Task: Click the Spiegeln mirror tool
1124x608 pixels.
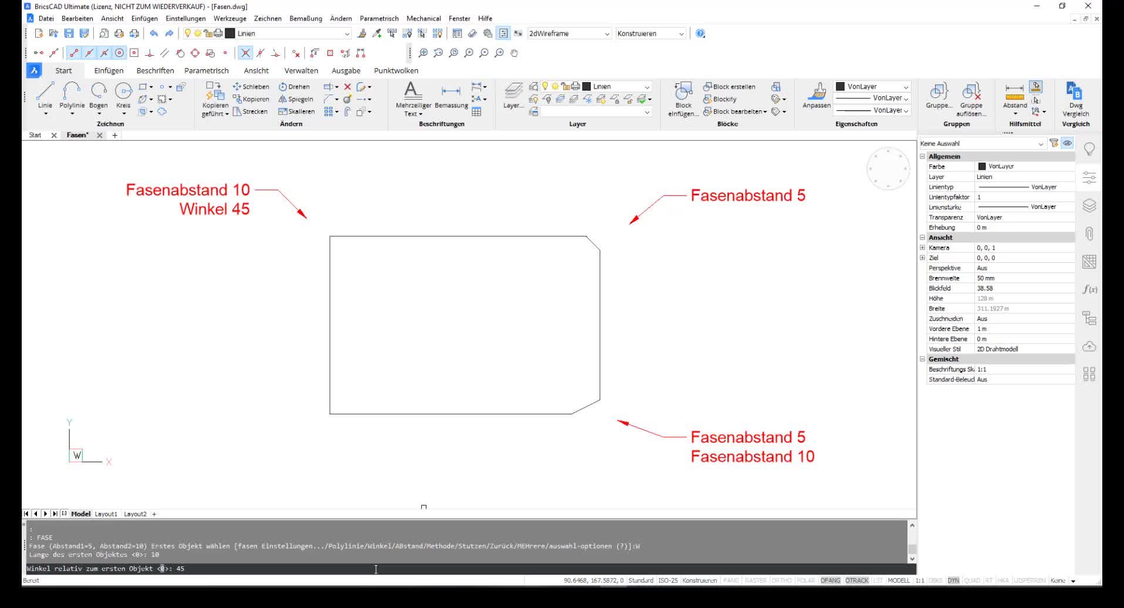Action: 296,99
